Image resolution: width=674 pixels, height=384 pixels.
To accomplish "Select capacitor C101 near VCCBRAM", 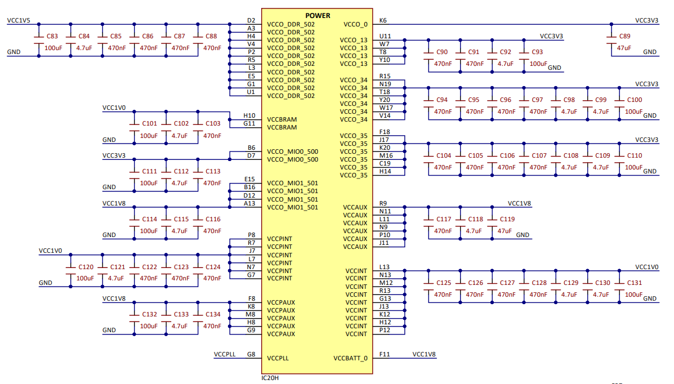I will [x=134, y=130].
